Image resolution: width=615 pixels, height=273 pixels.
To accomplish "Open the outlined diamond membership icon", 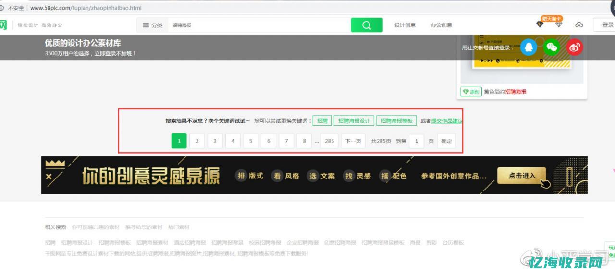I will tap(558, 24).
